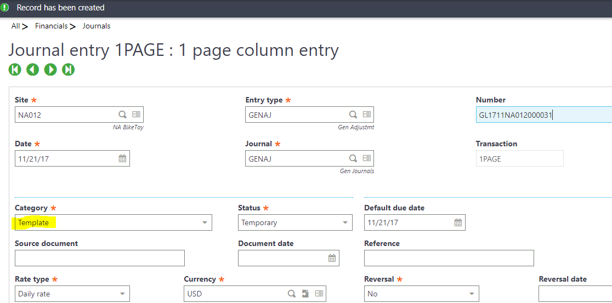
Task: Open the Reversal dropdown
Action: click(472, 294)
